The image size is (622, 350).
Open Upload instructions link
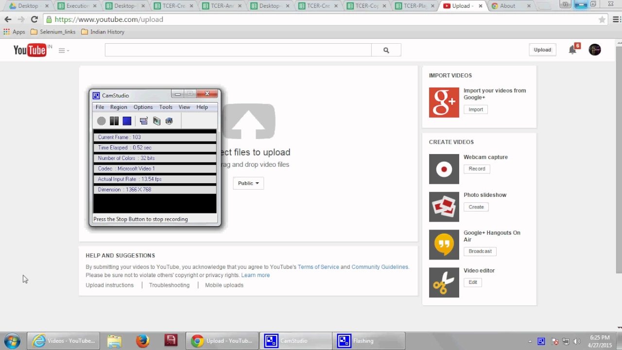(x=110, y=285)
